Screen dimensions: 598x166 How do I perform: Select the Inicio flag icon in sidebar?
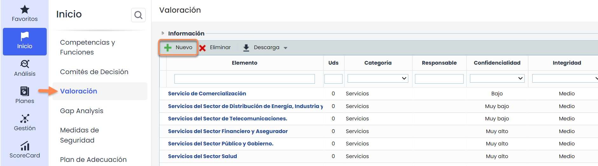(x=25, y=37)
